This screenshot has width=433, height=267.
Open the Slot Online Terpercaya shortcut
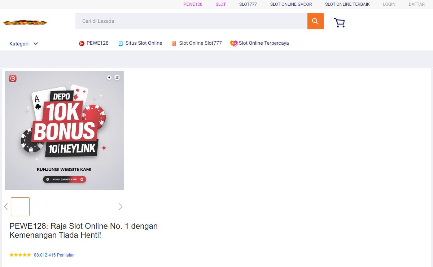(x=259, y=43)
